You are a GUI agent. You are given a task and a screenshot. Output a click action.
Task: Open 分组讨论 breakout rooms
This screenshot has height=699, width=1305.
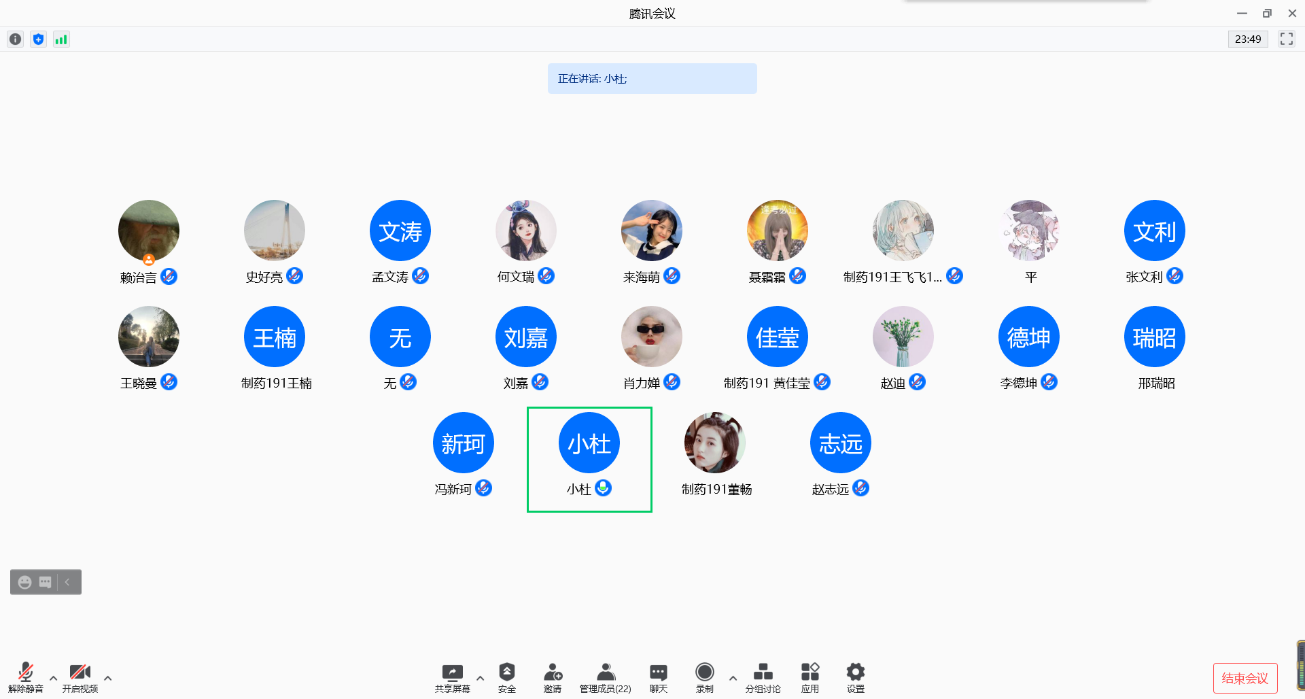[x=763, y=677]
